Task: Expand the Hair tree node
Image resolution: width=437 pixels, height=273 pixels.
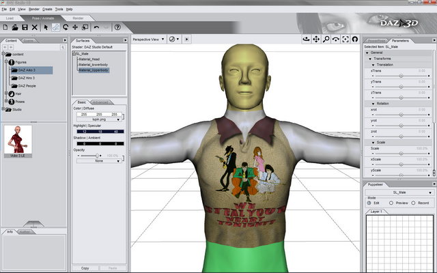Action: pos(6,94)
